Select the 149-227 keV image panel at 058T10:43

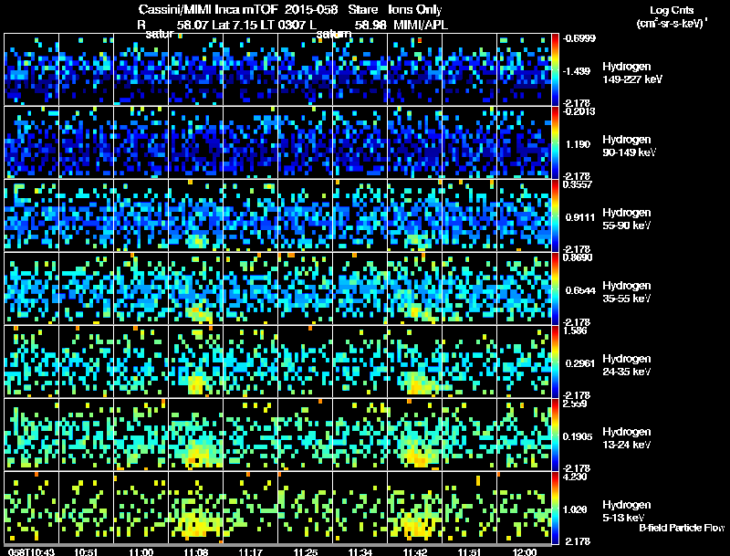(32, 69)
